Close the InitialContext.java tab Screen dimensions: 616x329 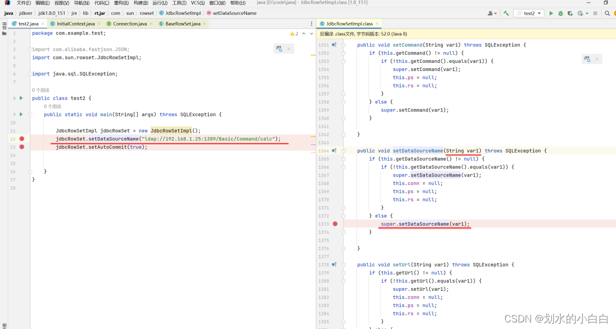pos(99,24)
